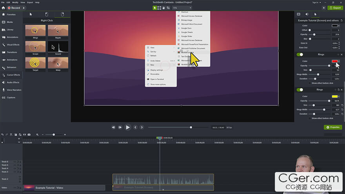
Task: Open the Audio Effects panel
Action: coord(11,82)
